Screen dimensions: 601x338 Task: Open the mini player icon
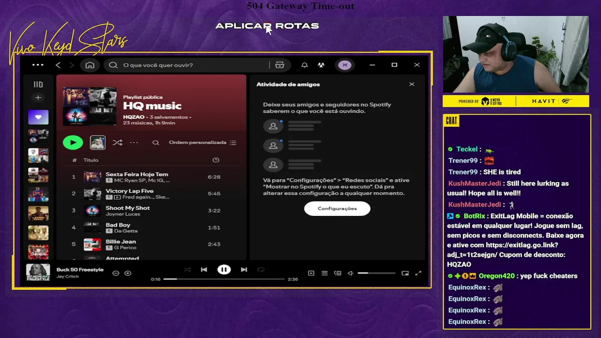click(405, 273)
